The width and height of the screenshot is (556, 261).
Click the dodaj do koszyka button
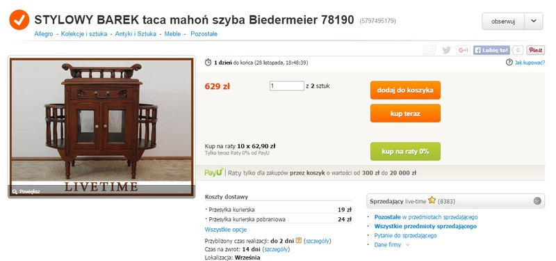coord(405,90)
